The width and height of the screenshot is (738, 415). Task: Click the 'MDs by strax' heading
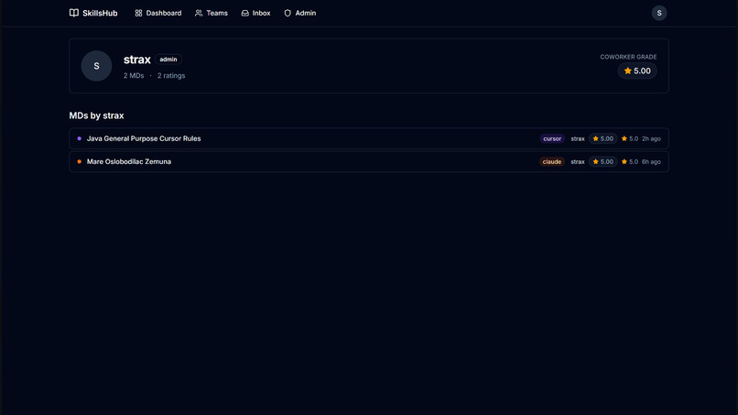[x=96, y=115]
